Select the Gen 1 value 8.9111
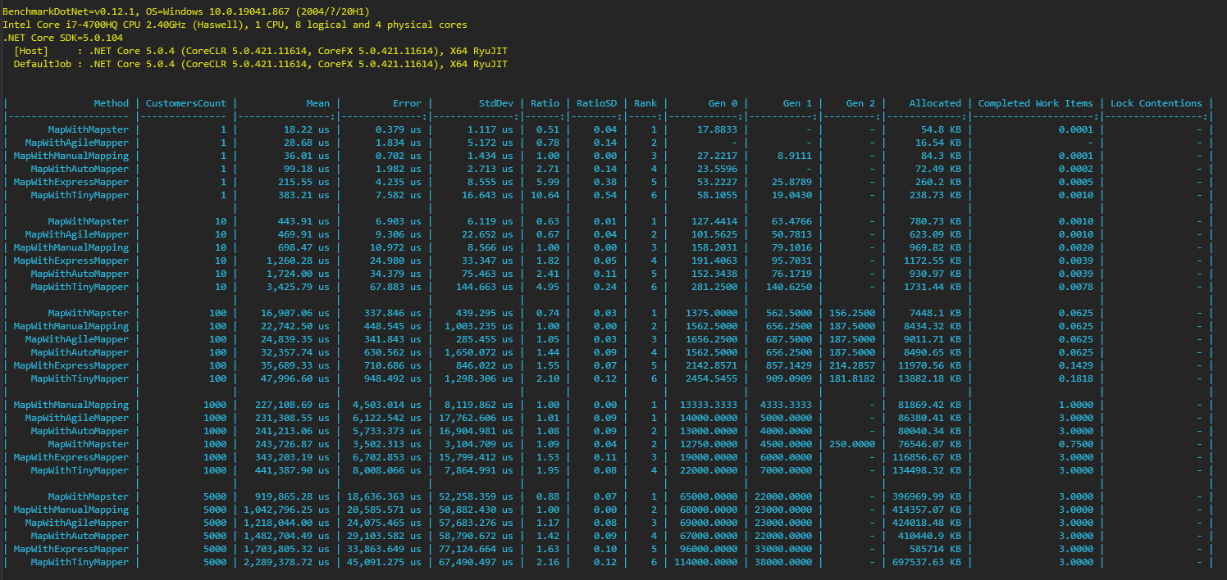The width and height of the screenshot is (1227, 580). tap(795, 156)
